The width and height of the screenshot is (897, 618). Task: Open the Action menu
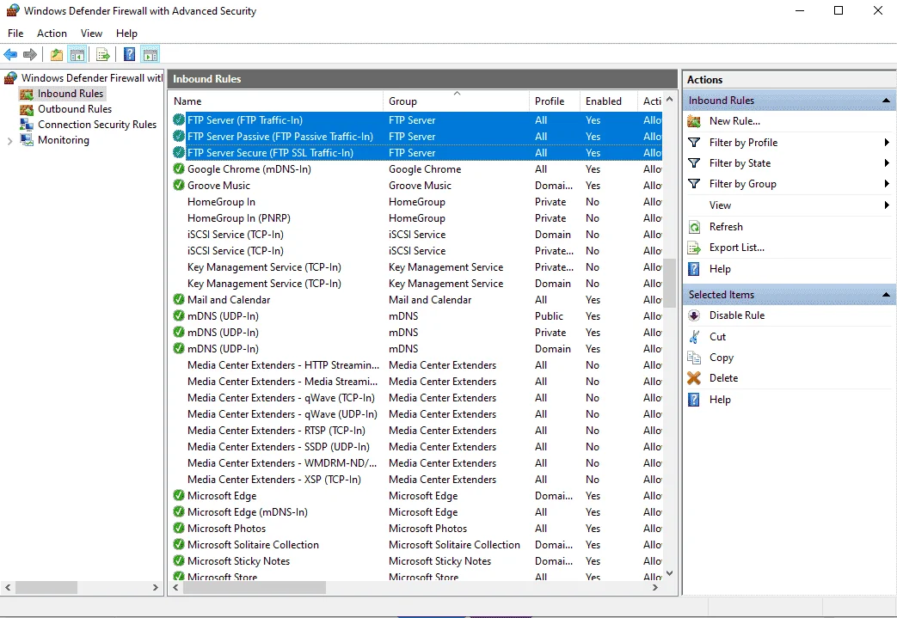[52, 34]
